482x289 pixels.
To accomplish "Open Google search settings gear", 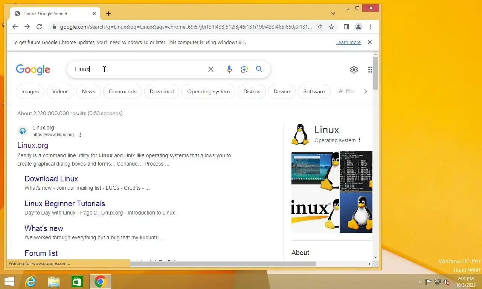I will coord(354,70).
